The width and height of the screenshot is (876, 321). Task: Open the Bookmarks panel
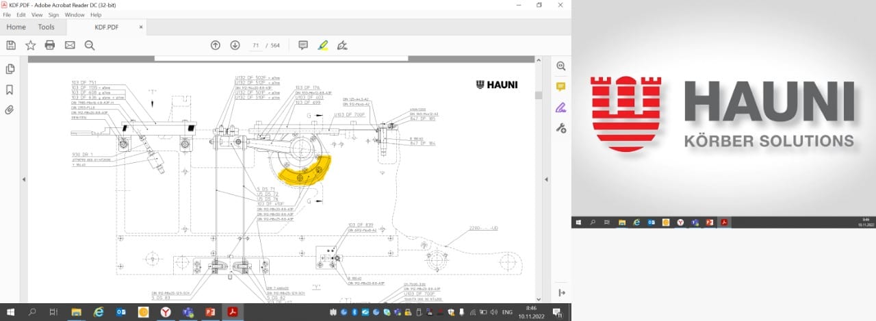pyautogui.click(x=10, y=90)
